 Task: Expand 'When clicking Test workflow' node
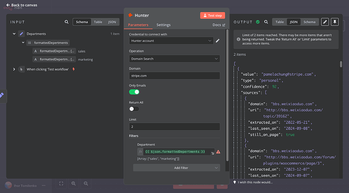(x=14, y=69)
